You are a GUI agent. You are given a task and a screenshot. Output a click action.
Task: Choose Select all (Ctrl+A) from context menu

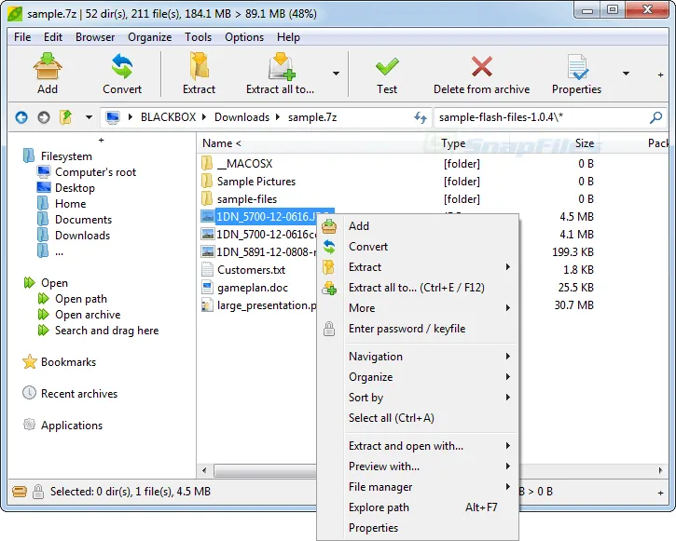coord(391,418)
